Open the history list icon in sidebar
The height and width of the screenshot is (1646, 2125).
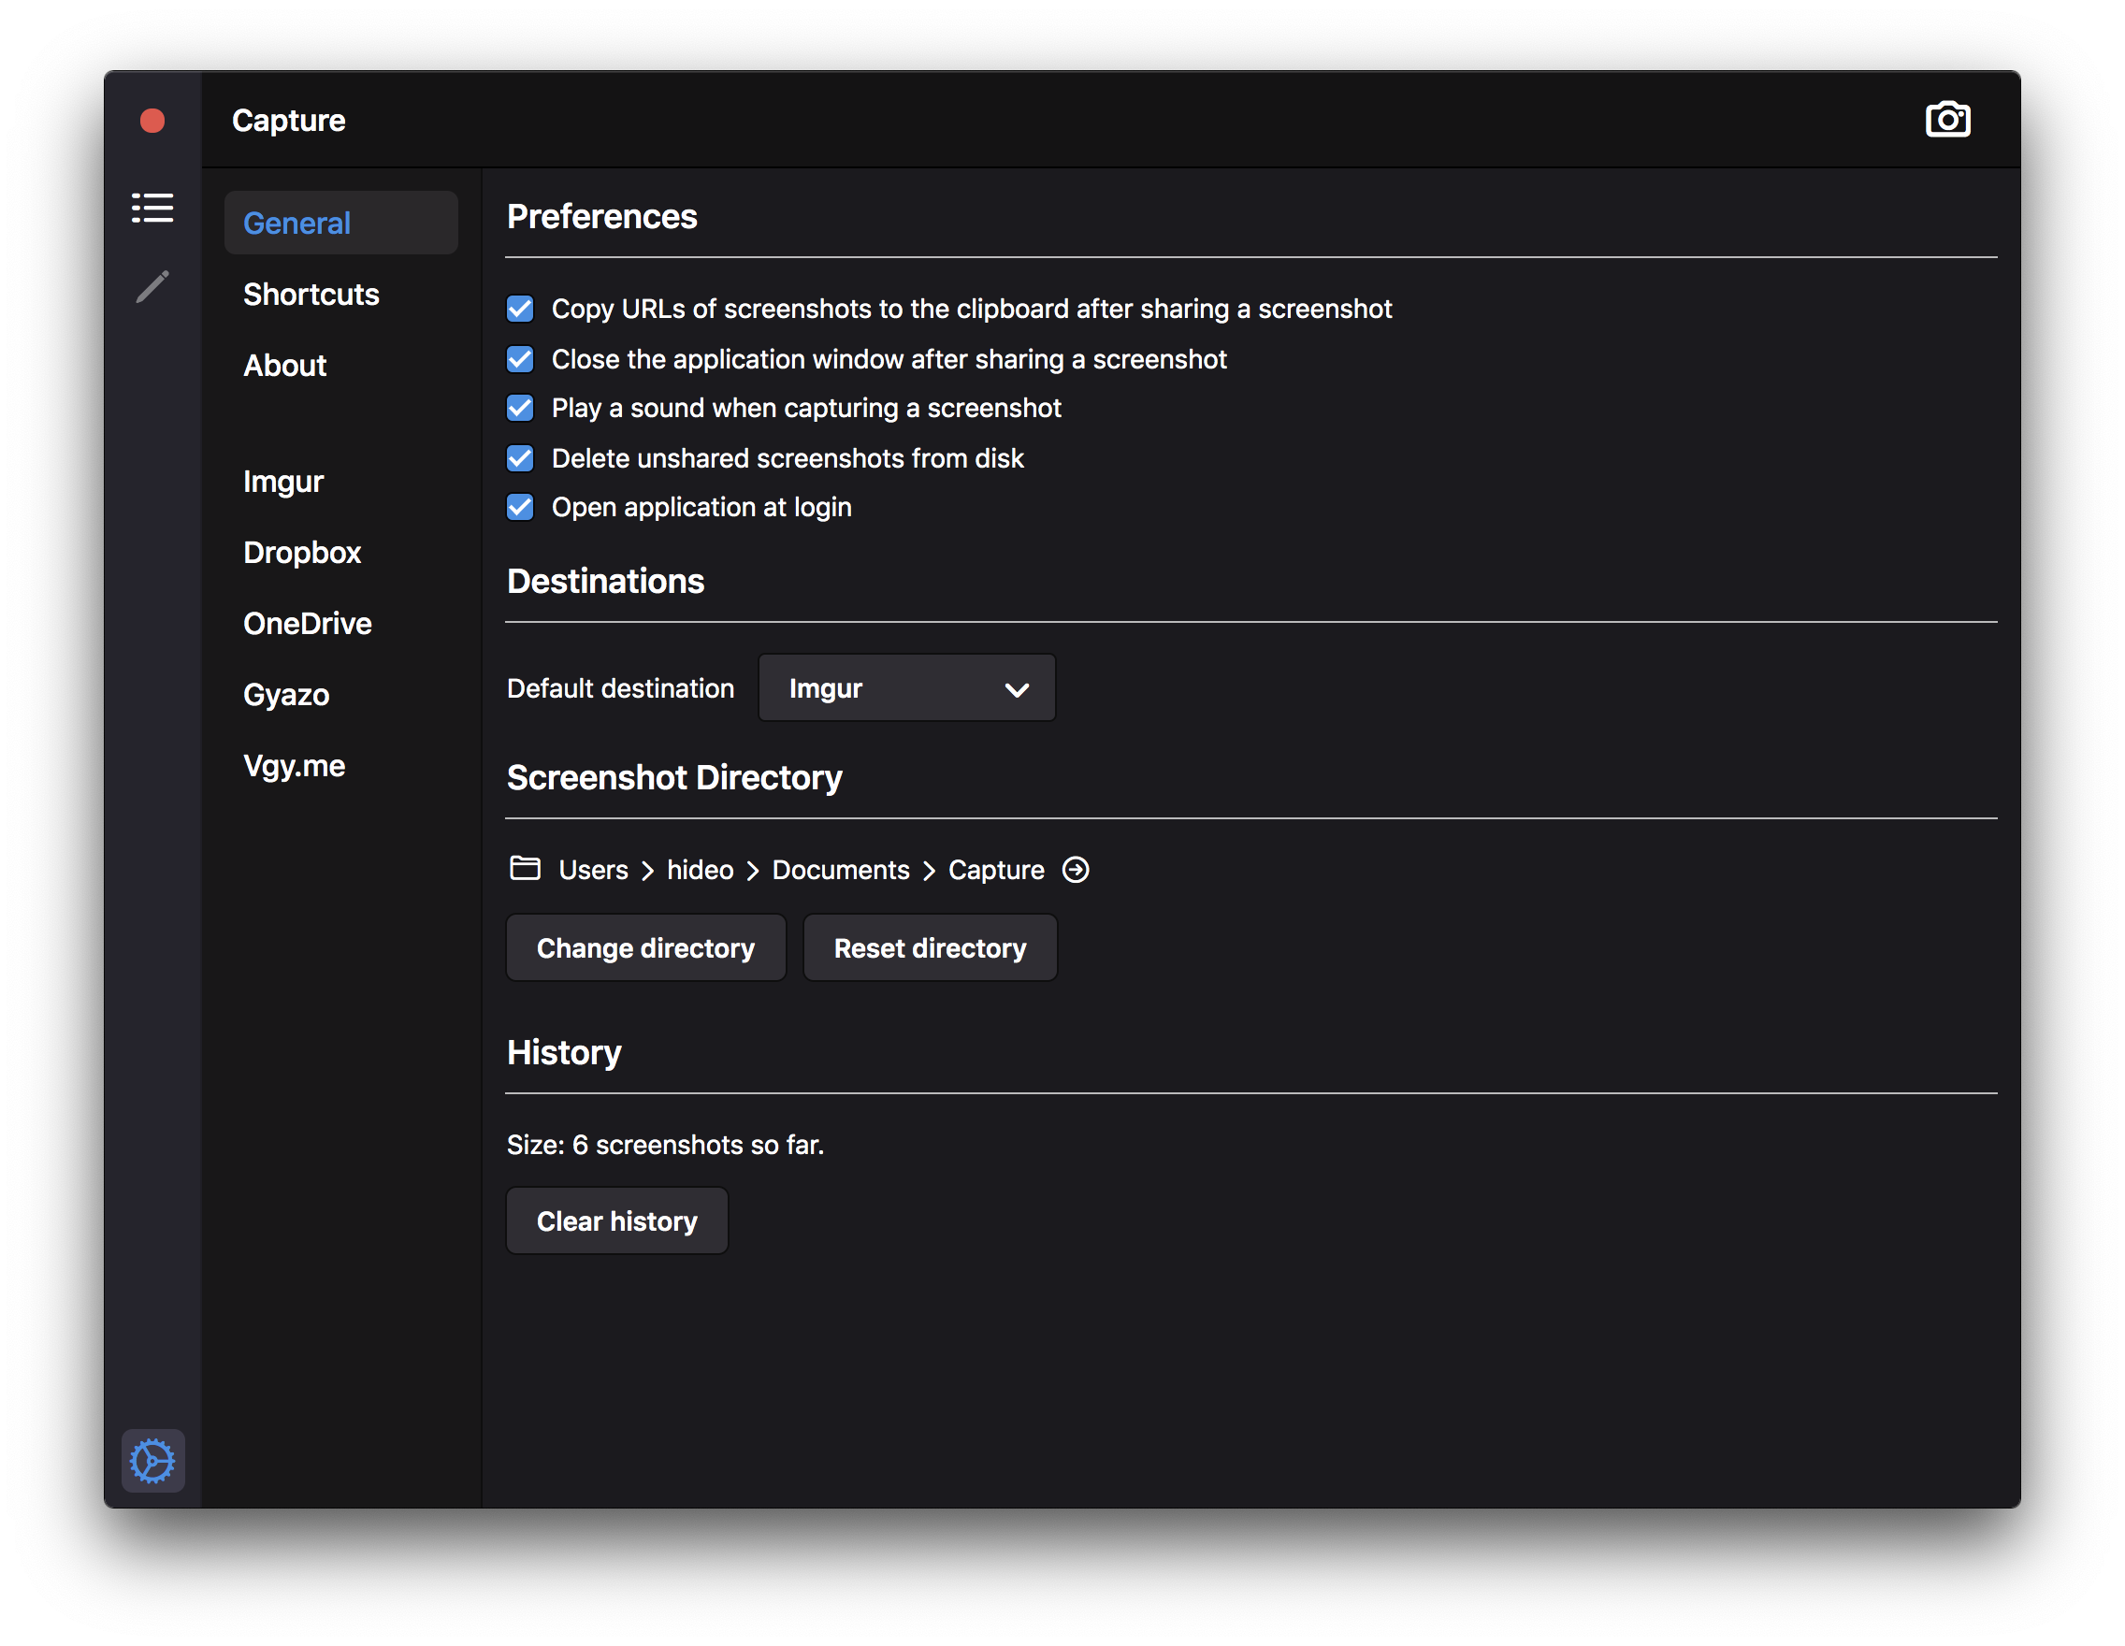(x=152, y=208)
